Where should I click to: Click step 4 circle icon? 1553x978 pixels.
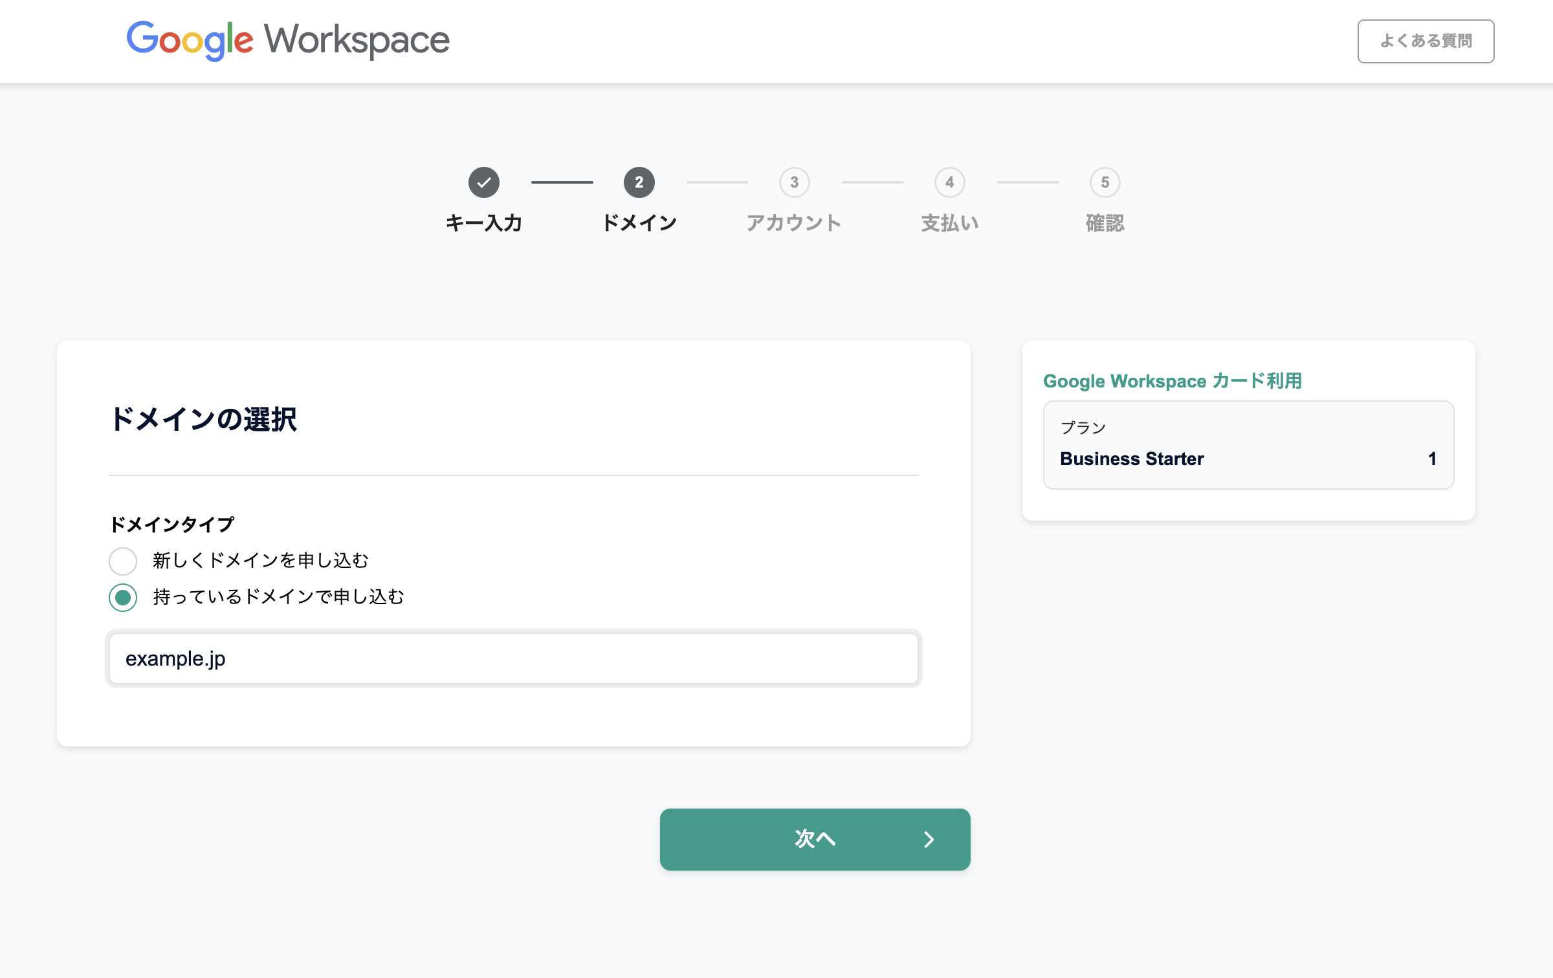pyautogui.click(x=949, y=182)
